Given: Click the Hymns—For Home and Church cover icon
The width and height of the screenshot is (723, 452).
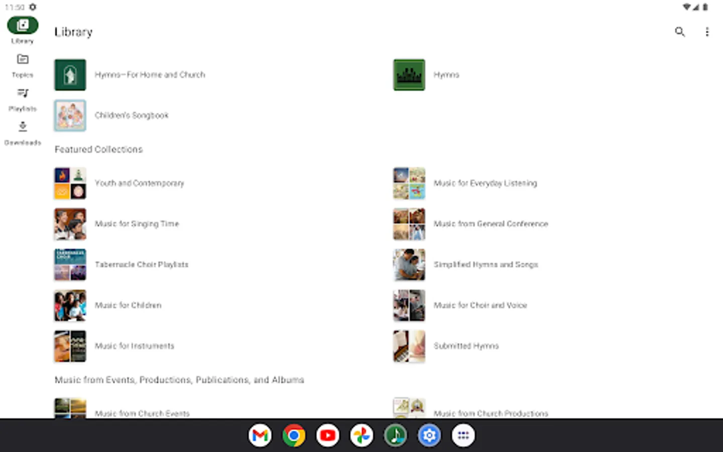Looking at the screenshot, I should [70, 74].
